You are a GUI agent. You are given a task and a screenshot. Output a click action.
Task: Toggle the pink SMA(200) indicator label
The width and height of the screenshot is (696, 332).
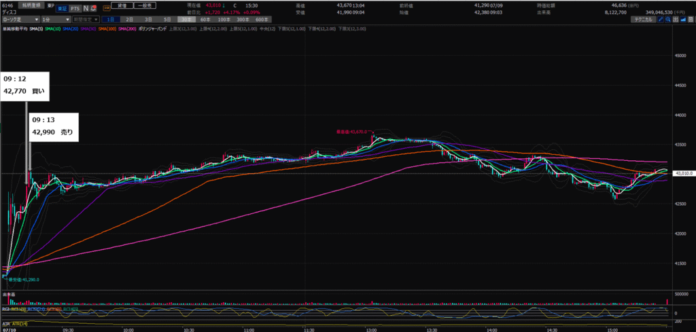point(127,29)
